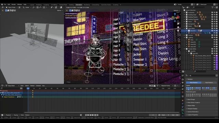Expand the Building Hotel collection

click(x=184, y=15)
